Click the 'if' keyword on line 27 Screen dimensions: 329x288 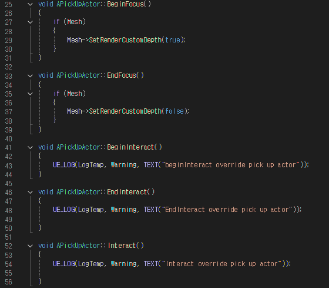click(56, 22)
